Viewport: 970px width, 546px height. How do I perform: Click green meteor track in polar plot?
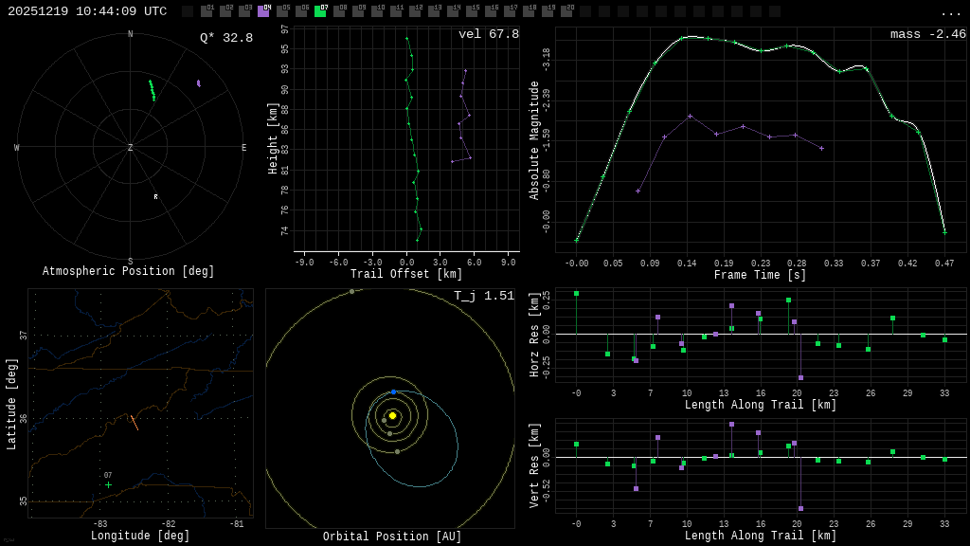152,90
